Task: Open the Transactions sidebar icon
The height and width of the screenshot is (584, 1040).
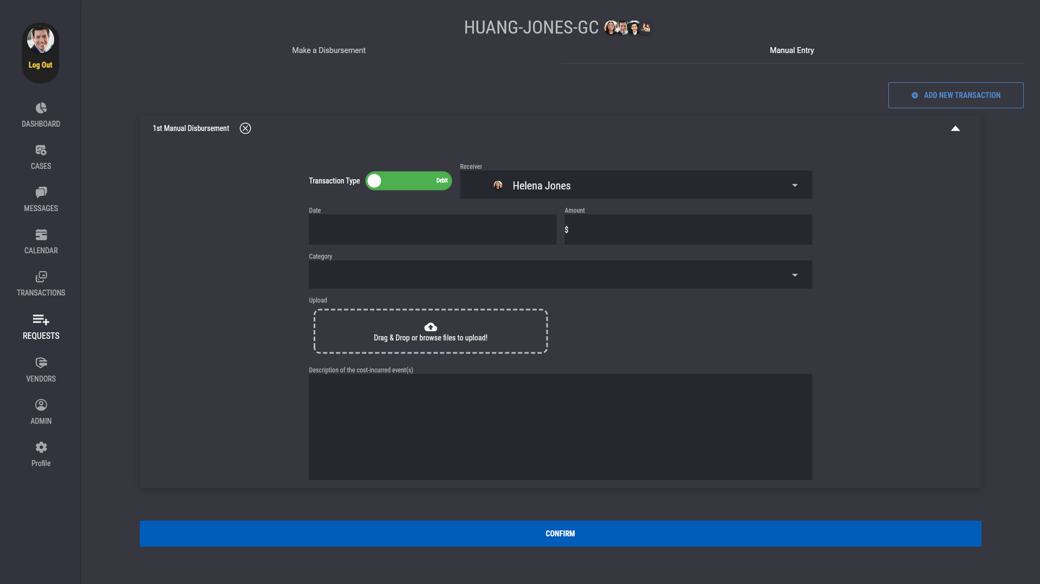Action: click(41, 277)
